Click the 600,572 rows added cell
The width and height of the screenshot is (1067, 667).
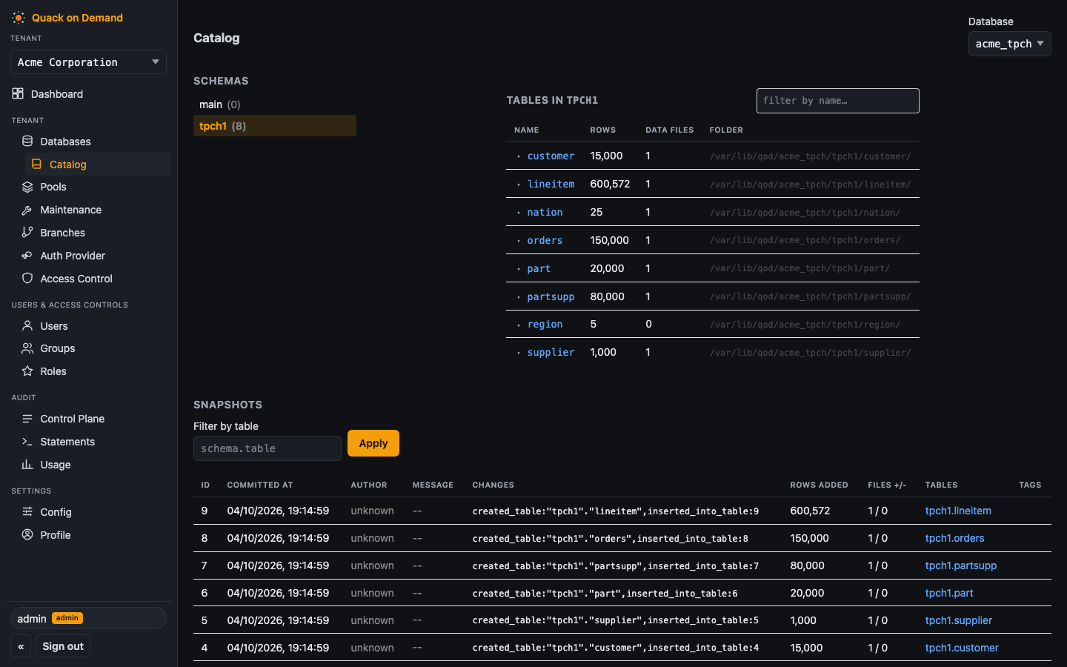(810, 511)
